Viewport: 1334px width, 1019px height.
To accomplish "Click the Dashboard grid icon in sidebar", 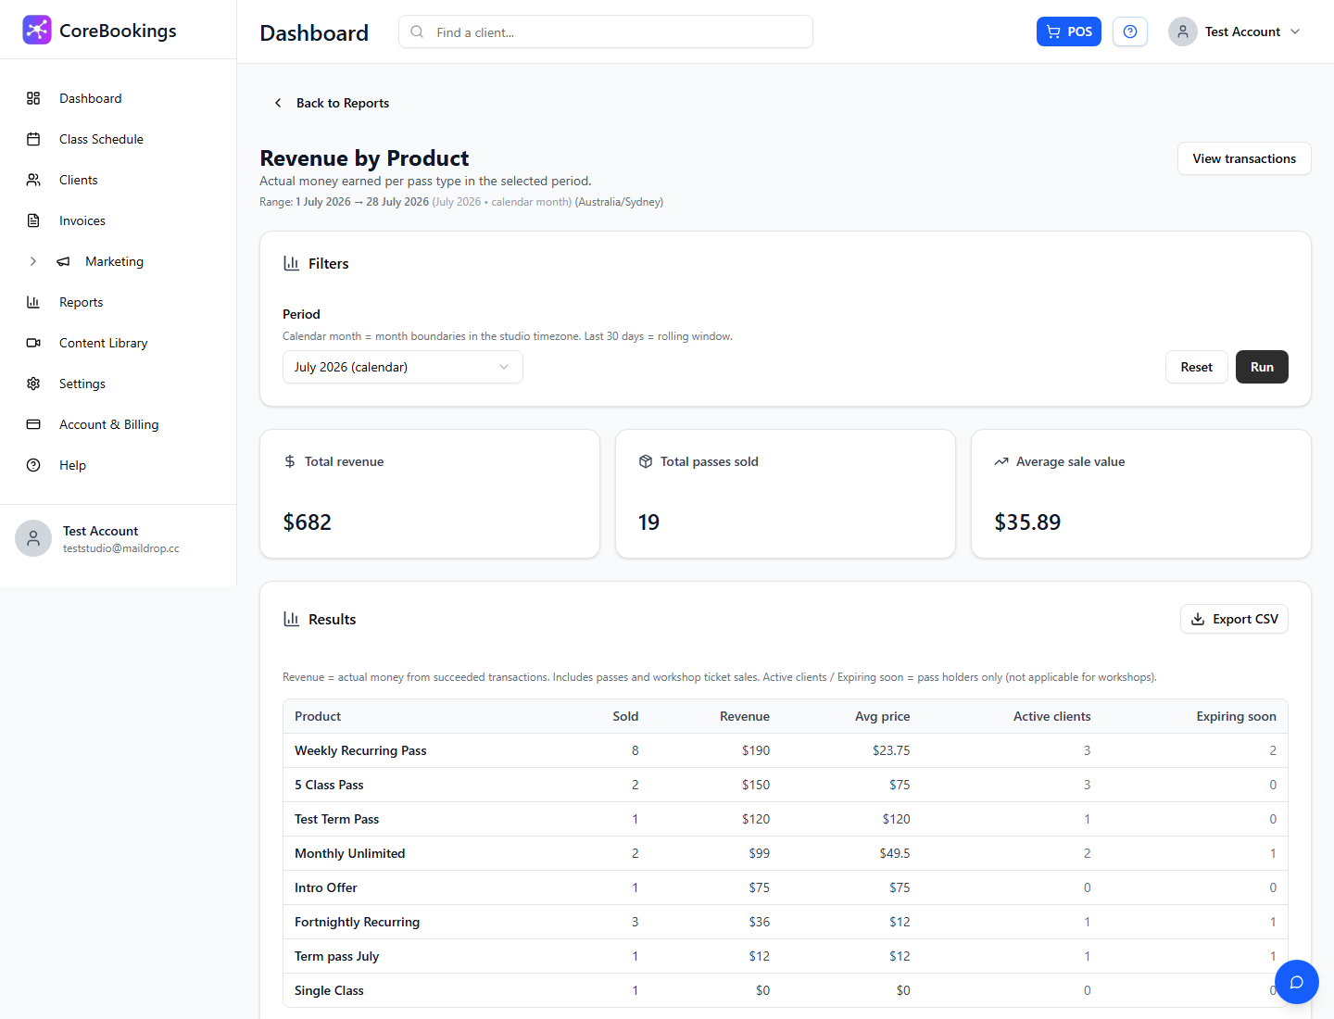I will tap(33, 98).
